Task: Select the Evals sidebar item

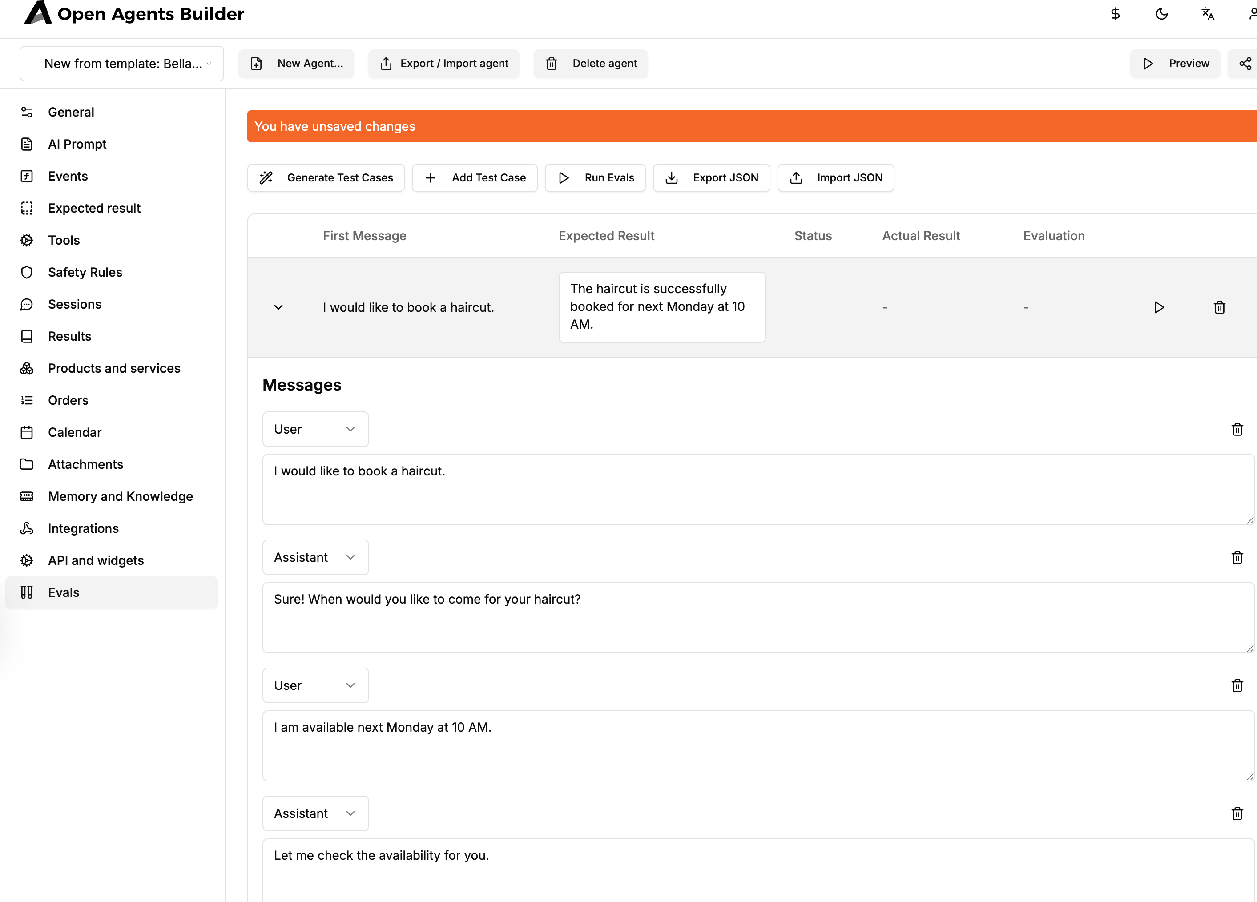Action: click(x=111, y=592)
